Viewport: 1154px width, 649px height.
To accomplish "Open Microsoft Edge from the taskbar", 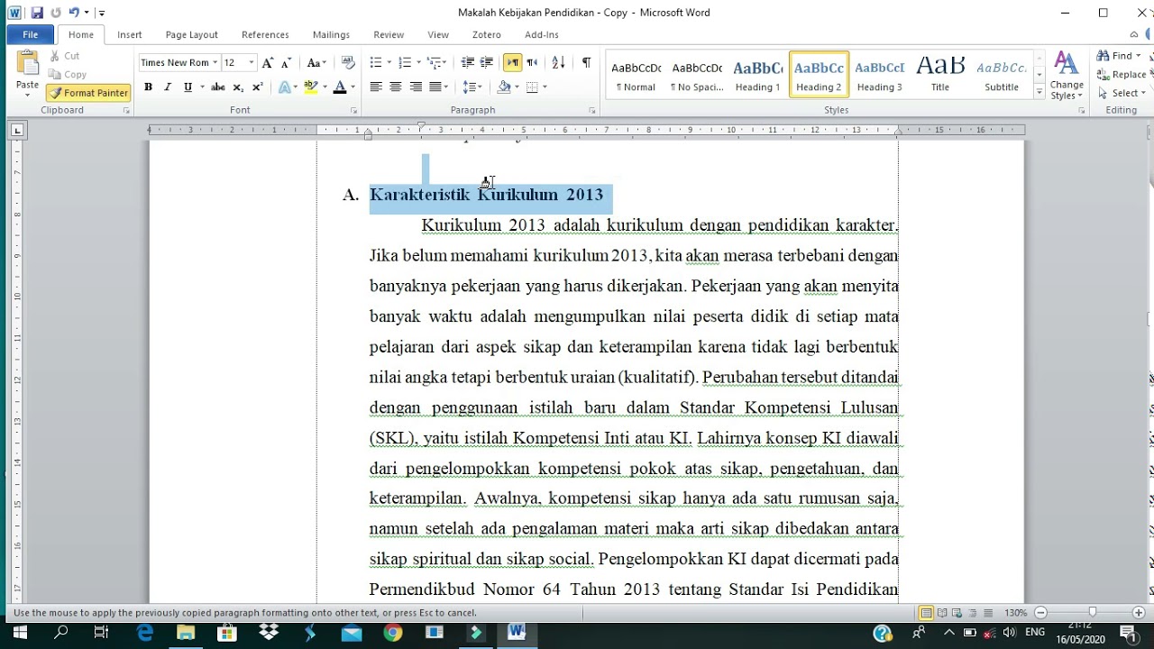I will click(145, 634).
